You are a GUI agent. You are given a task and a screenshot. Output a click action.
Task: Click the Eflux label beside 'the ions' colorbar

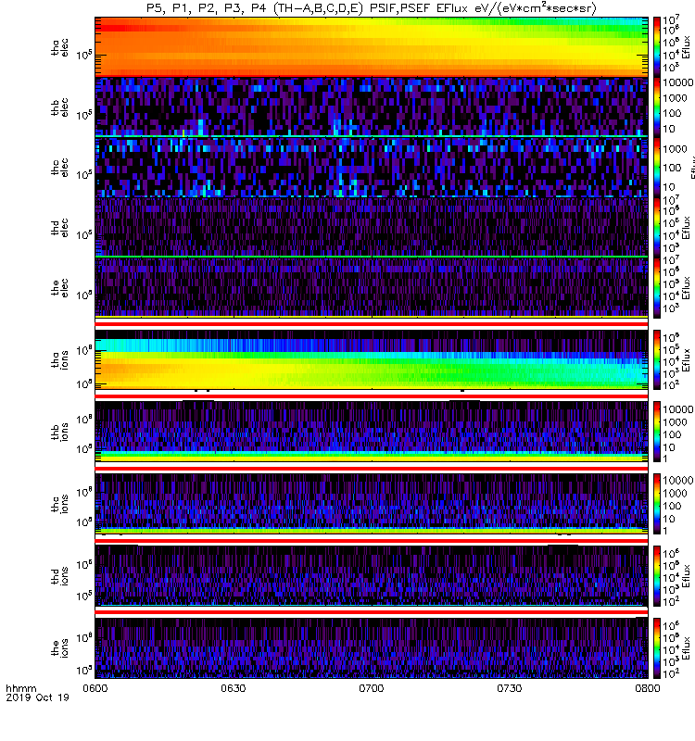(x=687, y=648)
